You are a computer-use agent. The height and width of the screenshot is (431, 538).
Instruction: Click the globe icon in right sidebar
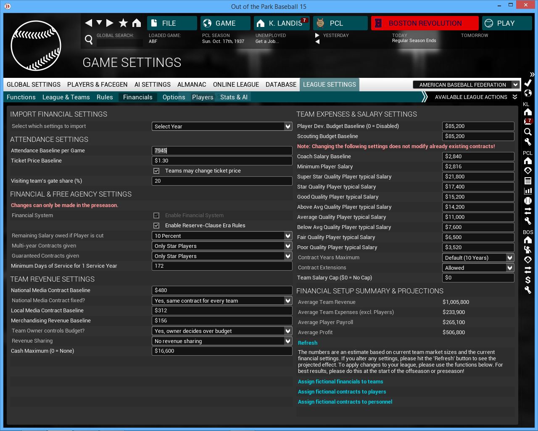(528, 93)
